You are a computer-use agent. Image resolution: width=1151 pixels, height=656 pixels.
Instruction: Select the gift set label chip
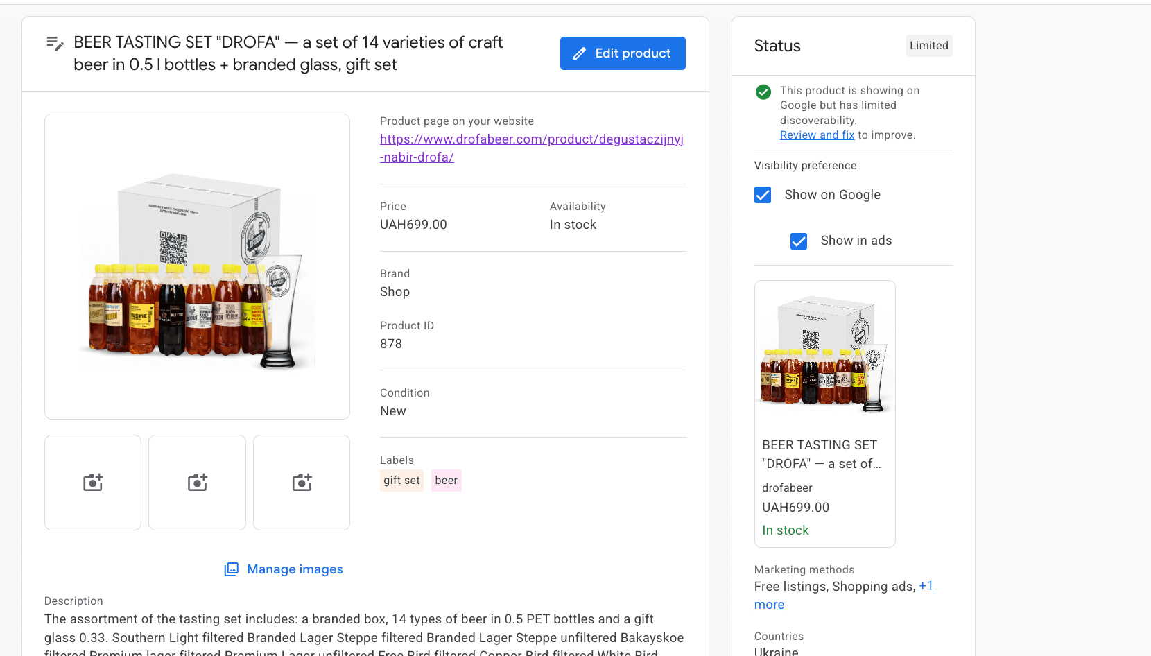401,481
